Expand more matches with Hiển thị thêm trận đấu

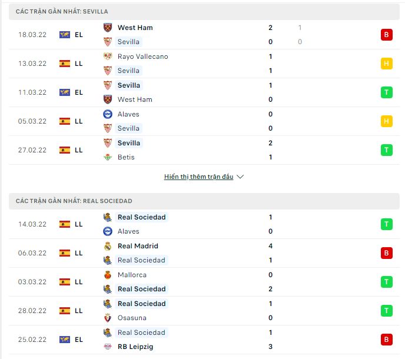(x=198, y=177)
